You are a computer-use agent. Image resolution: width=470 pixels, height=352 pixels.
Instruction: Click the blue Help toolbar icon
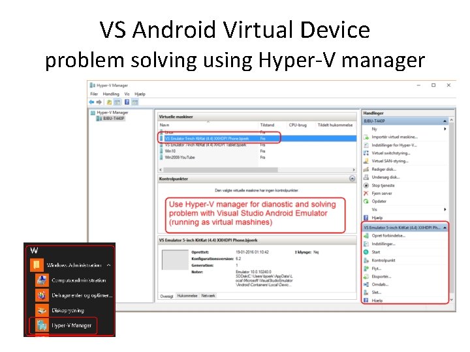(x=127, y=102)
